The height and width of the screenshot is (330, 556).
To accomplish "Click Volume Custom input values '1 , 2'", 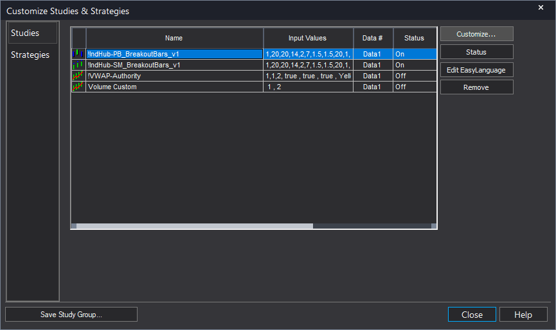I will click(x=308, y=87).
